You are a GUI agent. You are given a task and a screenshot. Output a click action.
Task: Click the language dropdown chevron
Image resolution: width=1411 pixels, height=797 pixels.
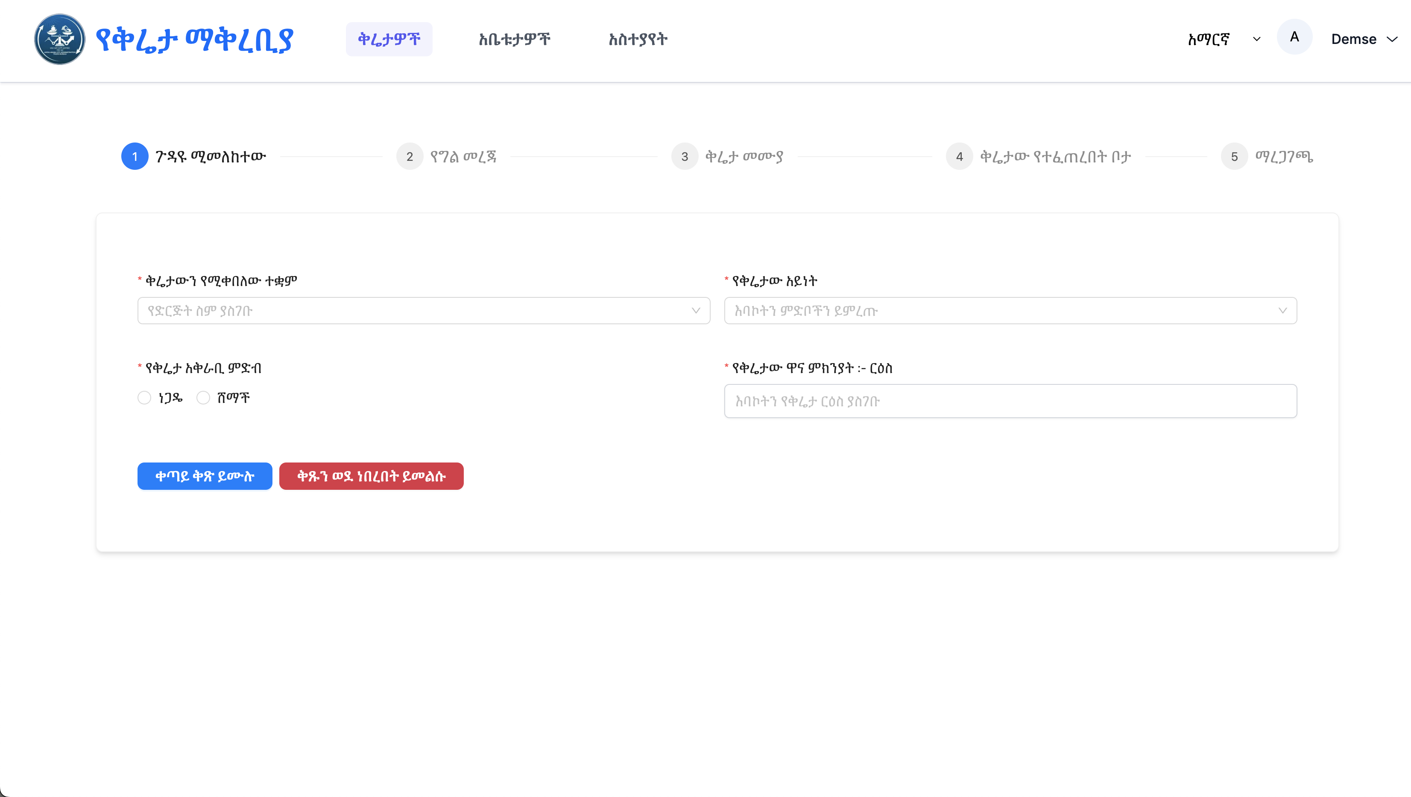(x=1256, y=39)
